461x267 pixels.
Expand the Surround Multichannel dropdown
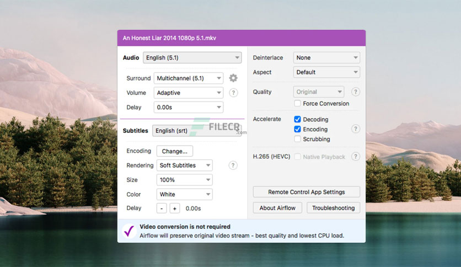tap(189, 78)
